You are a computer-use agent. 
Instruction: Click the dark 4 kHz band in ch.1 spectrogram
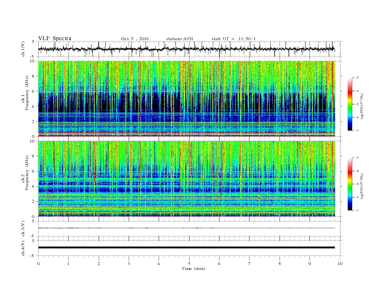point(186,103)
